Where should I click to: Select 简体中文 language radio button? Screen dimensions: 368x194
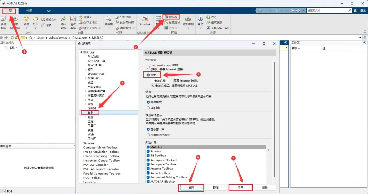pos(148,102)
